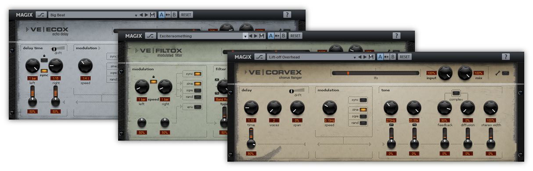Click the Corvex delay drift slider

click(x=296, y=91)
